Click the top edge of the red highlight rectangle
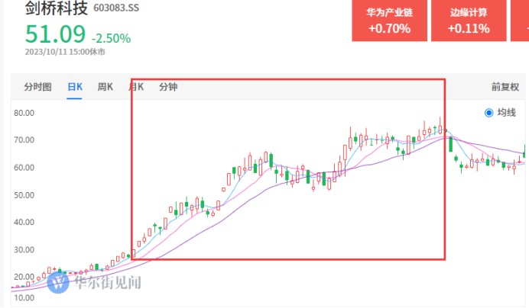529x308 pixels. click(287, 79)
